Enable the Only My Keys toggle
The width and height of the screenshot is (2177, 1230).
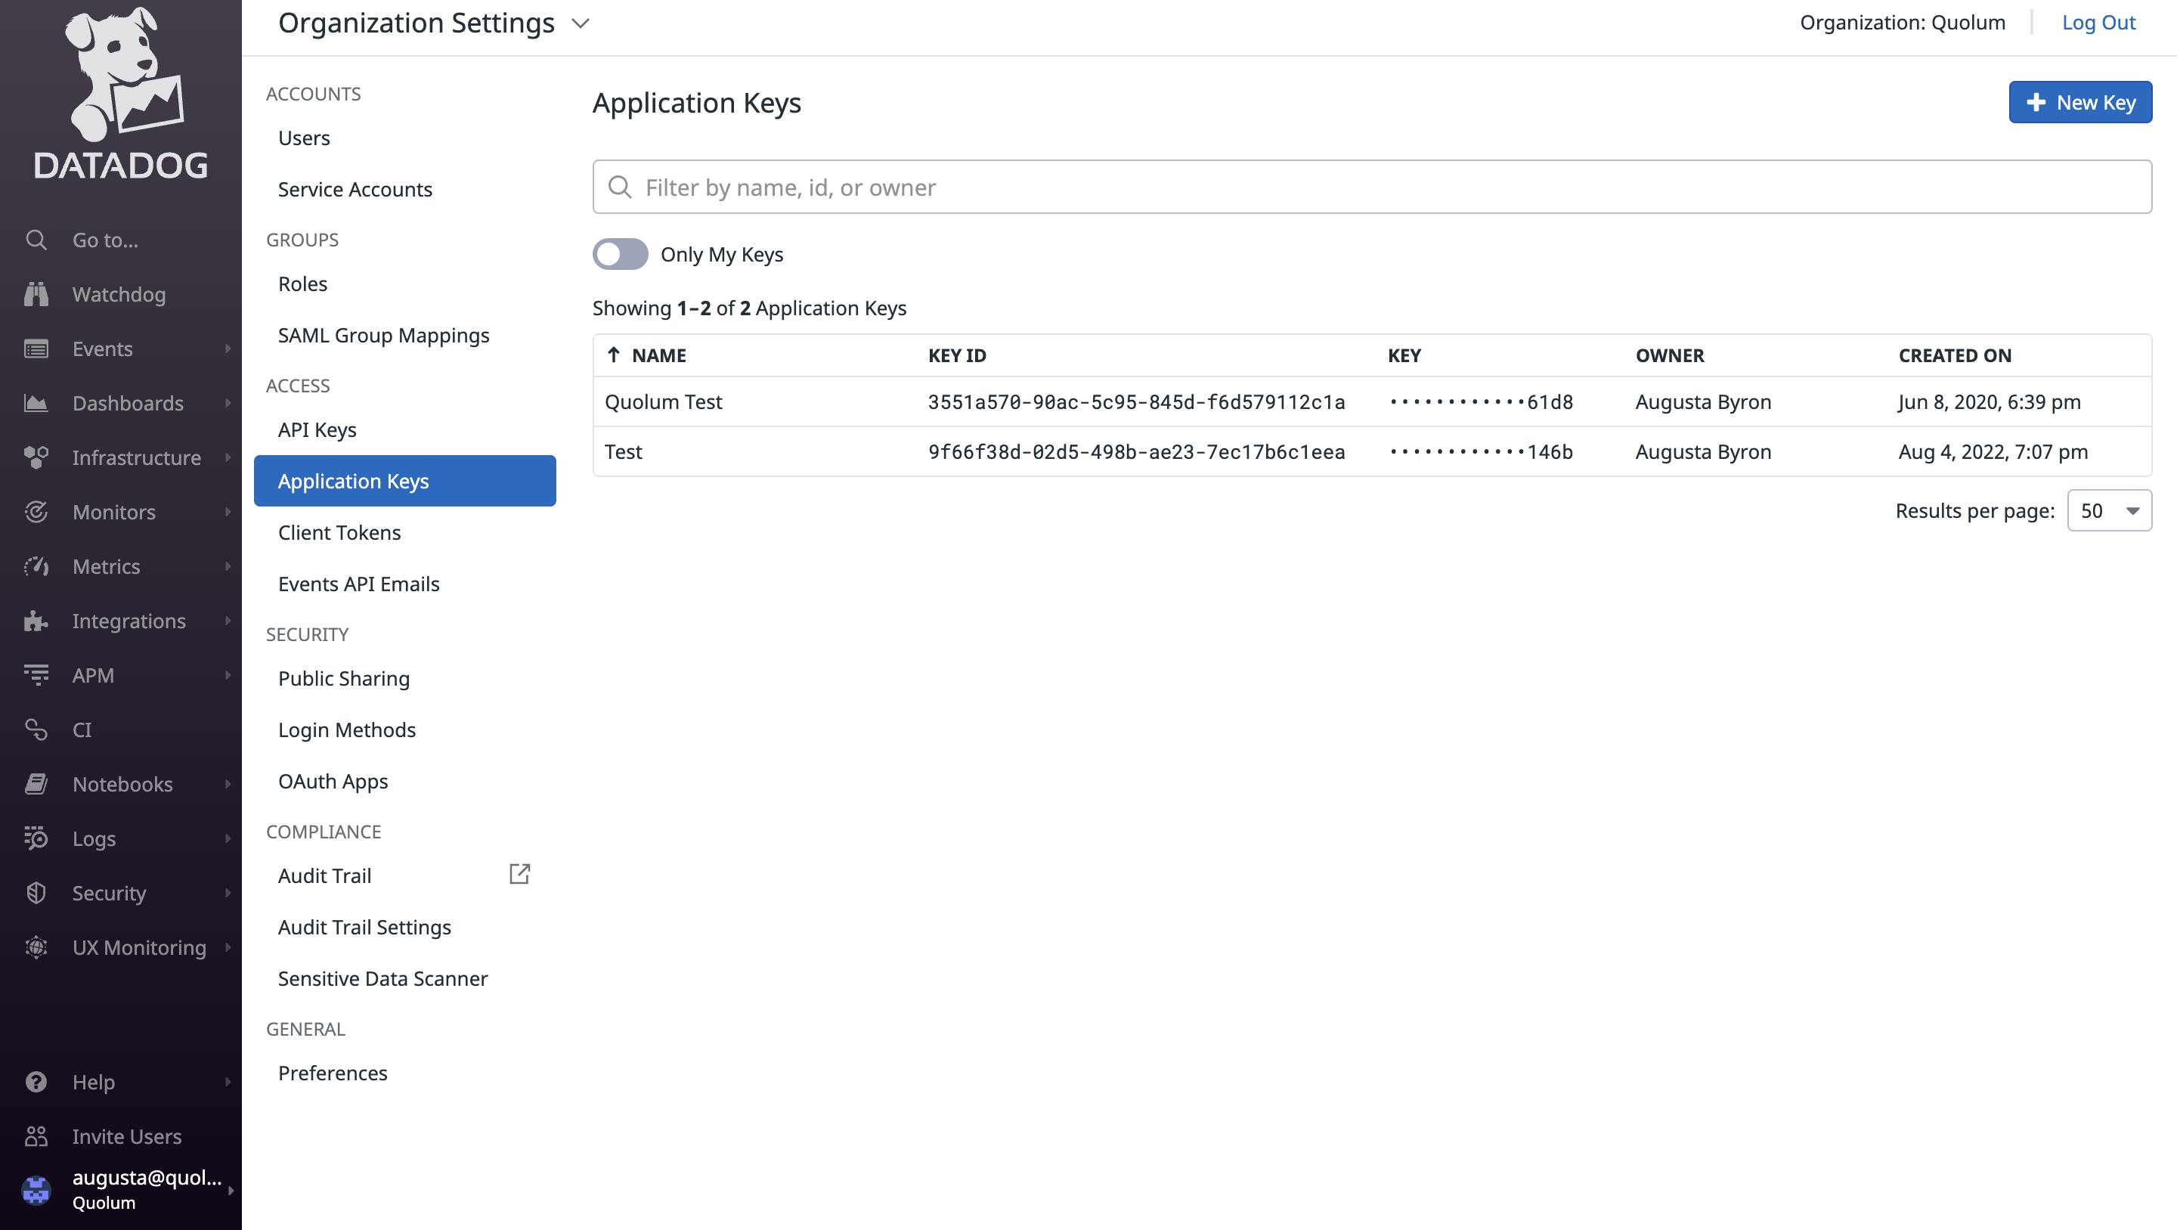coord(620,255)
